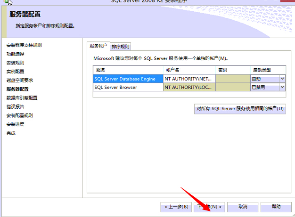Screen dimensions: 295x217
Task: Select the 安装配置规则 step in sidebar
Action: [x=20, y=115]
